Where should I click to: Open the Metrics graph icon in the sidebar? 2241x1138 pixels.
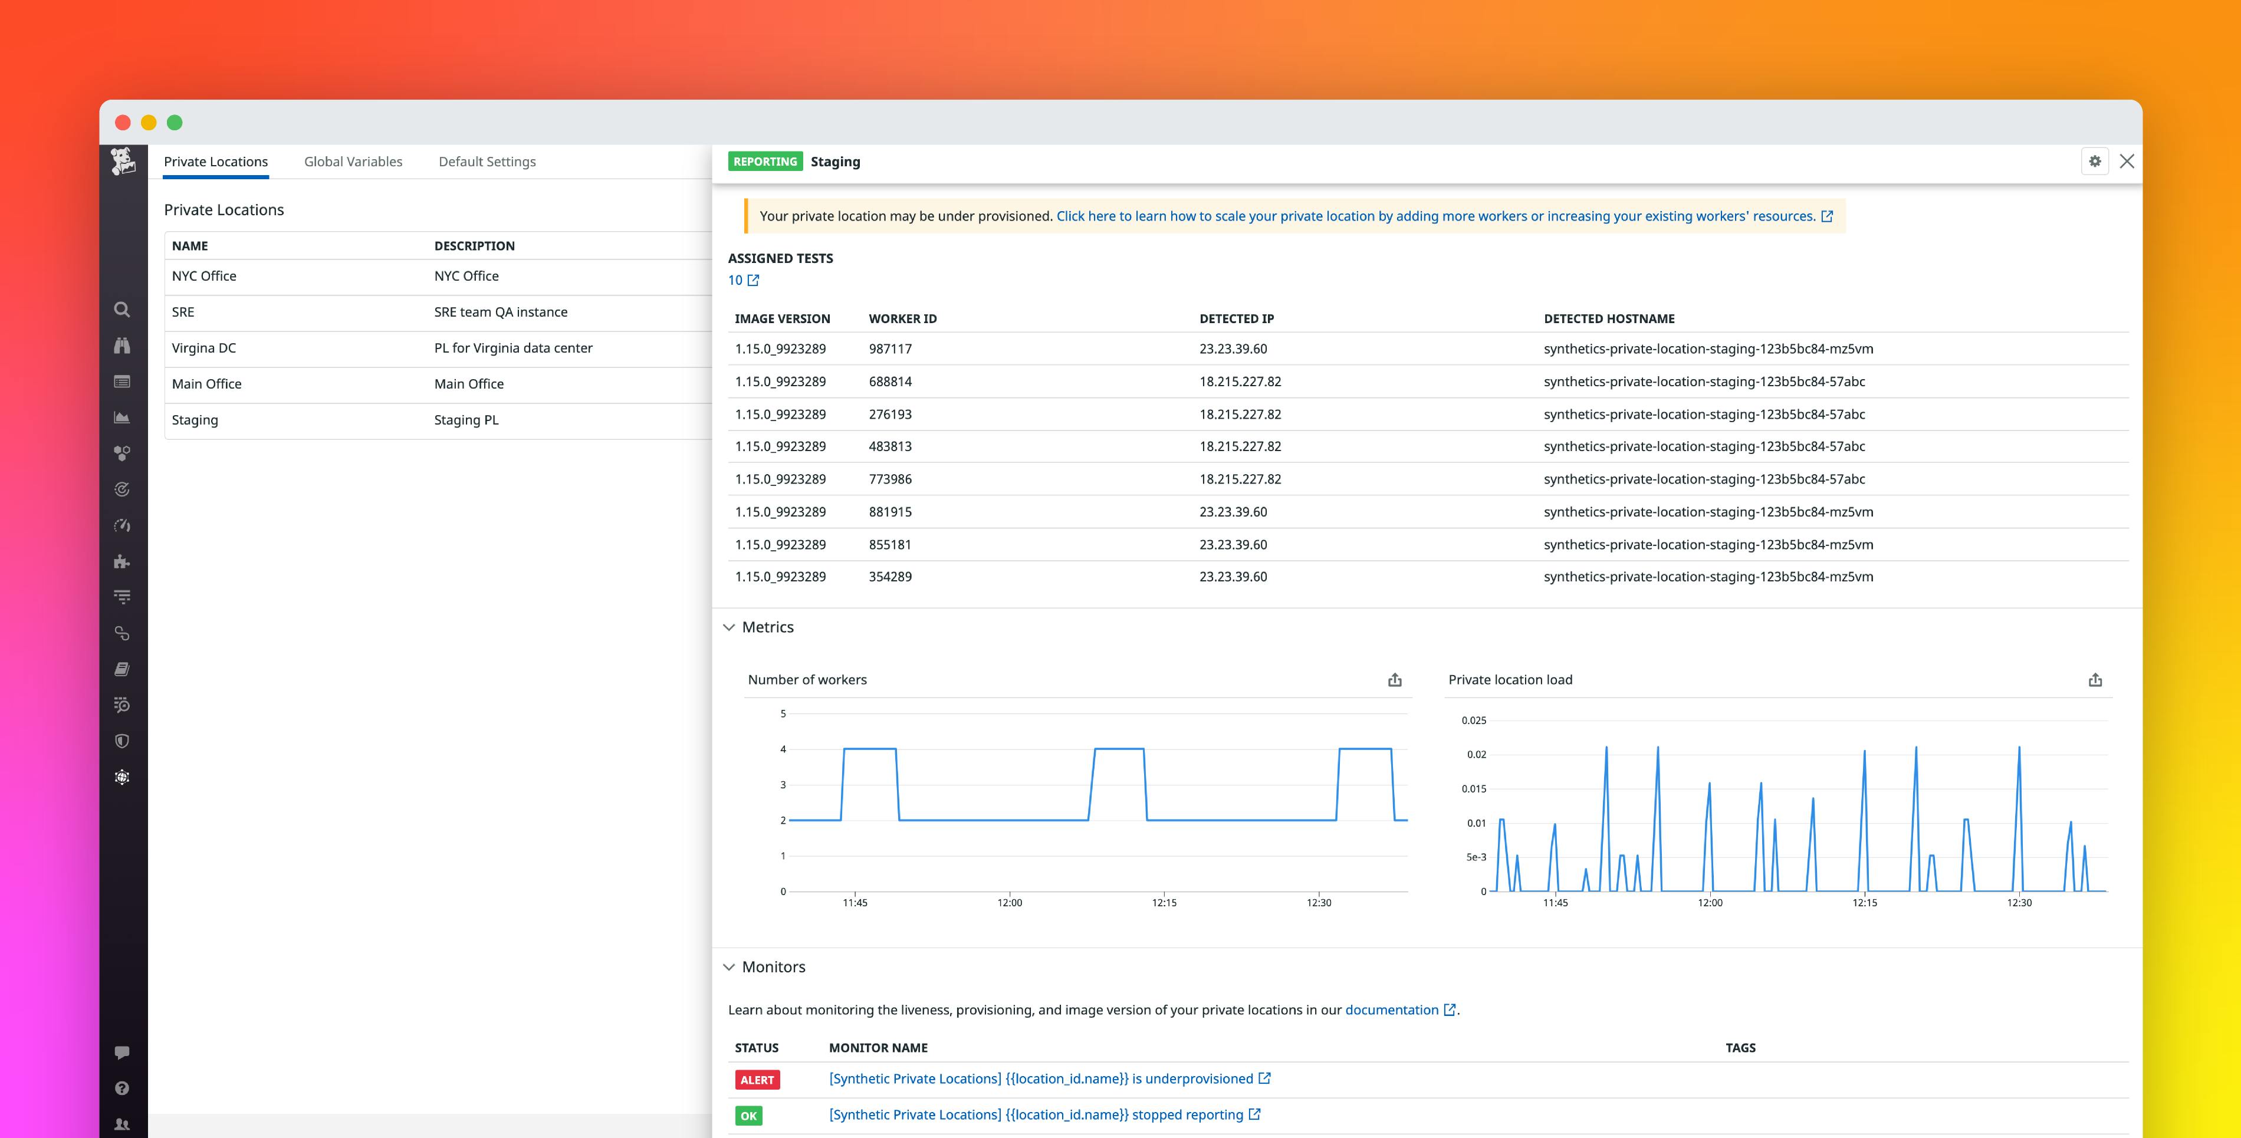point(122,417)
